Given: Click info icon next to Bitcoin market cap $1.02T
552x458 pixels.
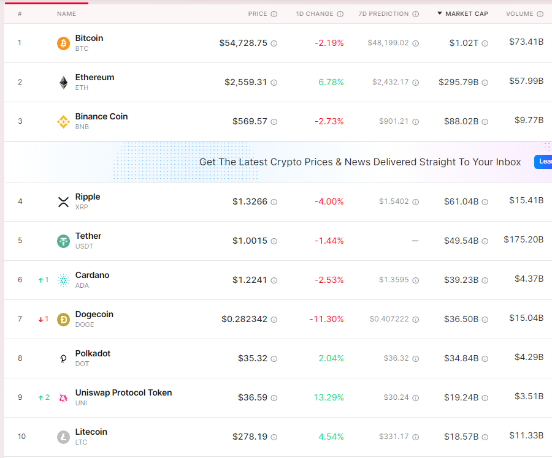Looking at the screenshot, I should point(485,43).
